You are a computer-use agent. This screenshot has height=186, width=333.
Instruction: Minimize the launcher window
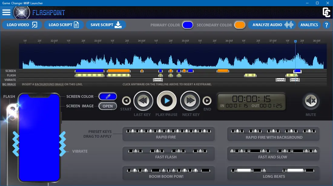point(307,3)
